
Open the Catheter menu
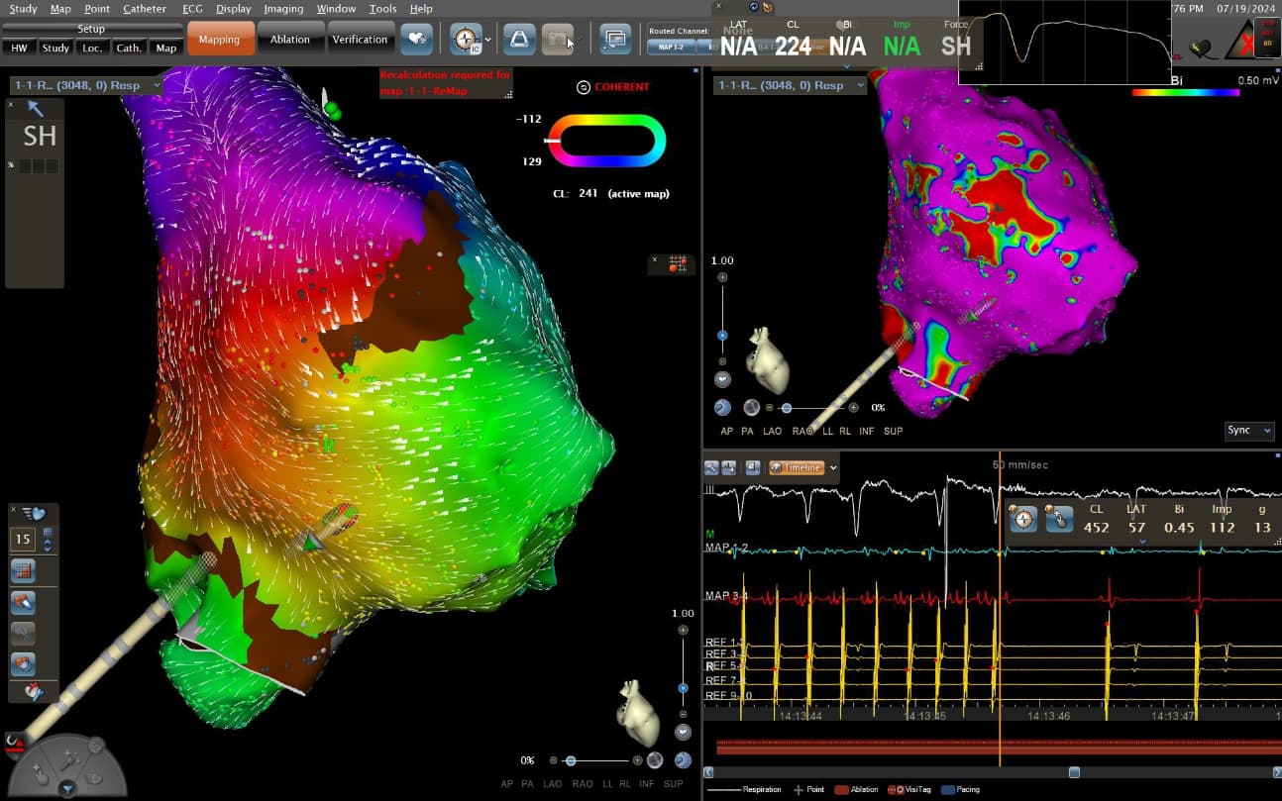(145, 9)
